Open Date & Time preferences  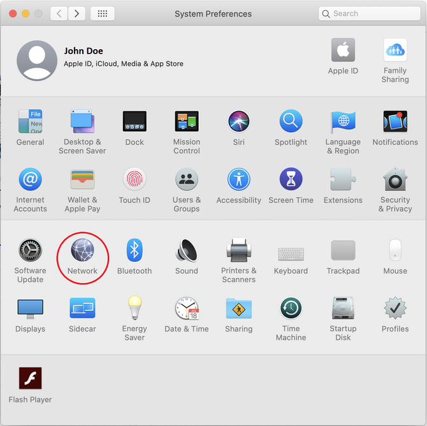coord(187,308)
